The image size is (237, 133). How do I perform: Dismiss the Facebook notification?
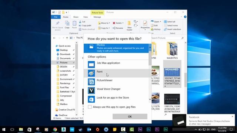coord(233,117)
